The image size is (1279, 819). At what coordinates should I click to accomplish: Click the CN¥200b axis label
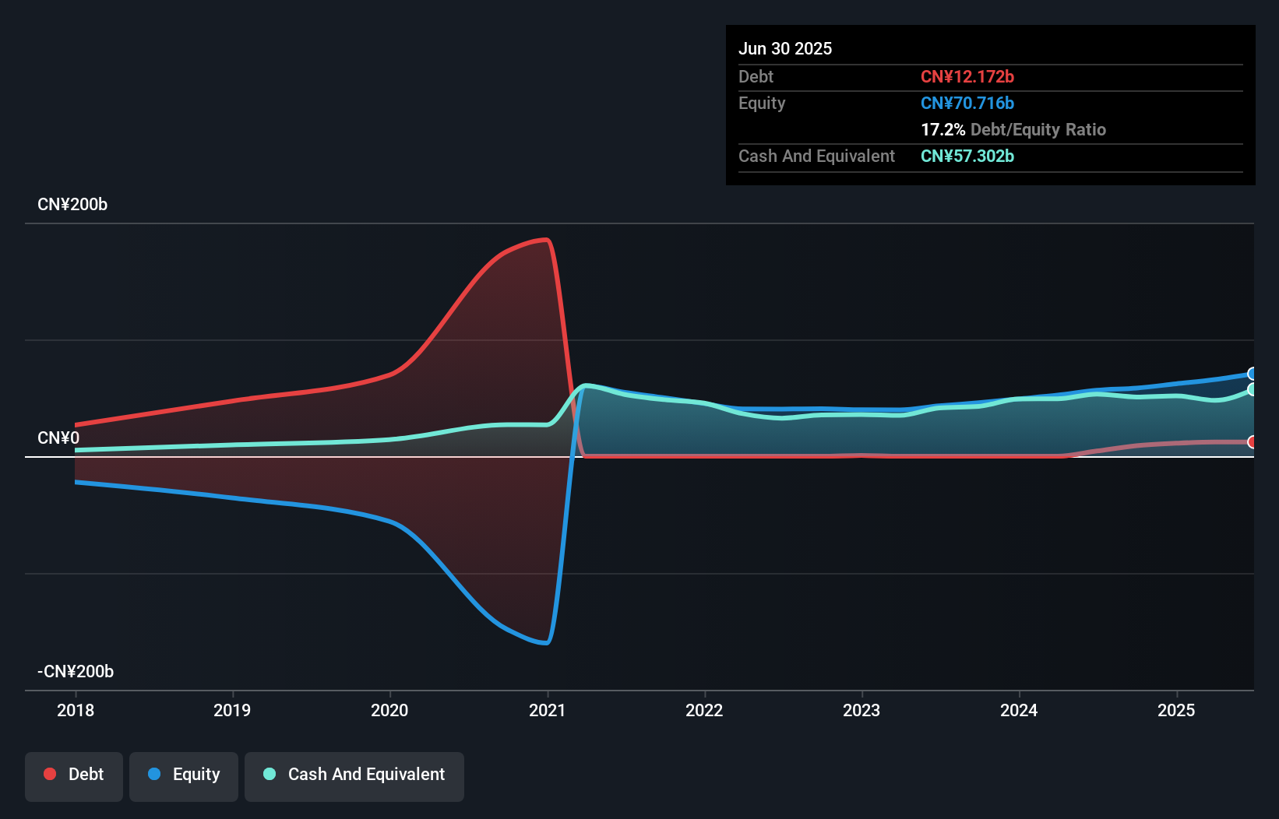[72, 204]
